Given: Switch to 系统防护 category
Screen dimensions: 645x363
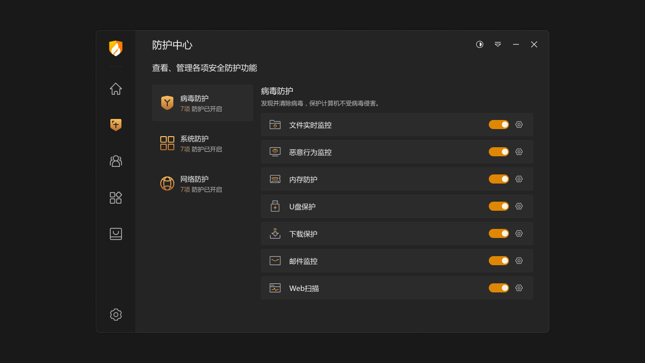Looking at the screenshot, I should (x=202, y=143).
